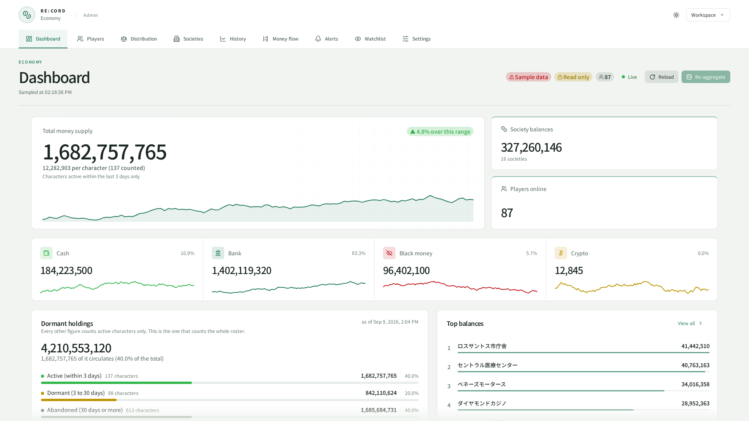Click the 327,260,146 society balance value
The image size is (749, 421).
tap(531, 147)
